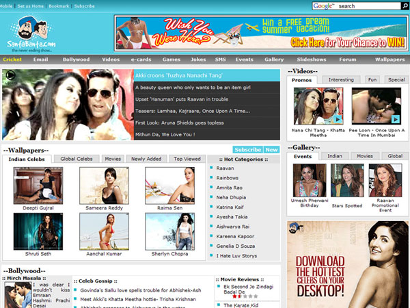Switch to the Top Viewed wallpapers tab
This screenshot has width=410, height=308.
coord(187,159)
